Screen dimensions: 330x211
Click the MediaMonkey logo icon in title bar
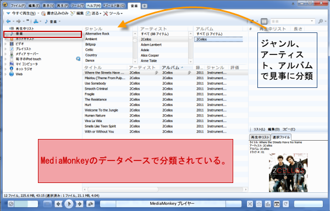5,4
